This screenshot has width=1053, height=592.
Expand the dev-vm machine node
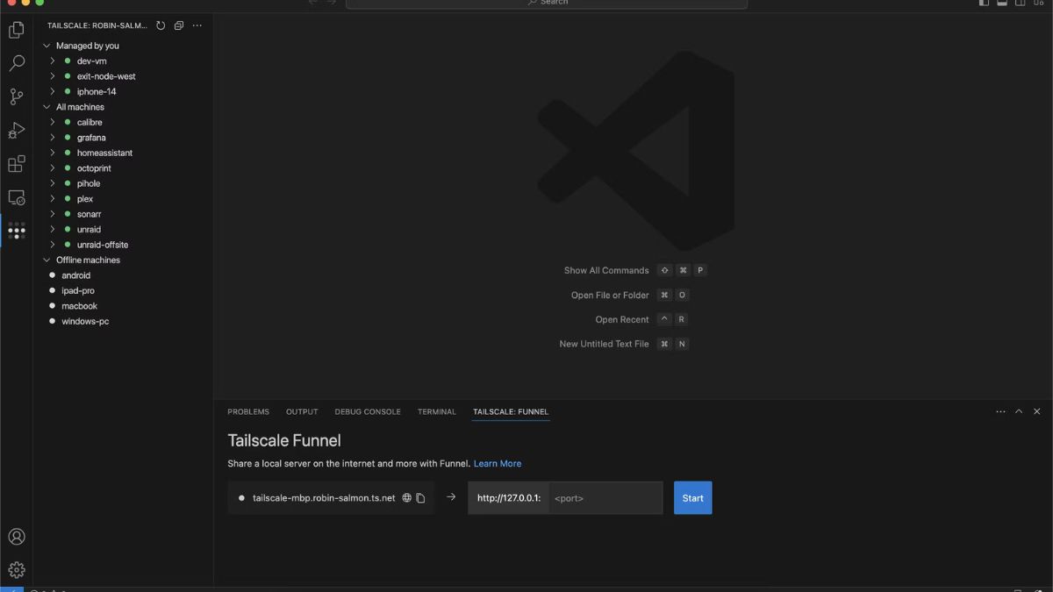[x=53, y=61]
